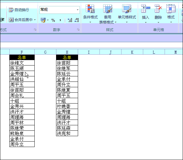Select column J header
The height and width of the screenshot is (160, 183).
(x=110, y=52)
